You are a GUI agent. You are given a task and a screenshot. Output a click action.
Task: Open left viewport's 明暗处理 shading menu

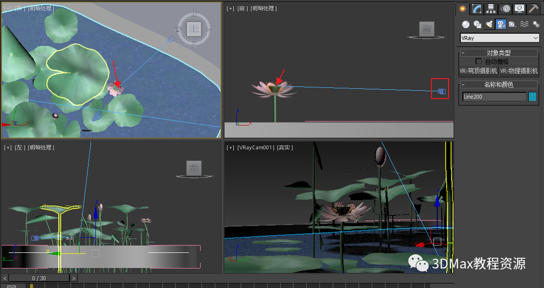[41, 147]
